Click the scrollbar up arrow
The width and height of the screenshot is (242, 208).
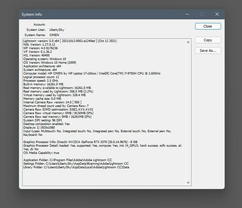coord(188,42)
